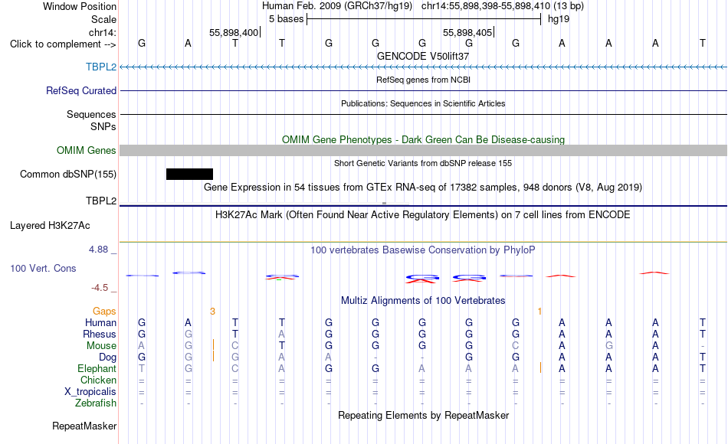Click 'Multiz Alignments of 100 Vertebrates' title
This screenshot has height=444, width=728.
[x=423, y=301]
